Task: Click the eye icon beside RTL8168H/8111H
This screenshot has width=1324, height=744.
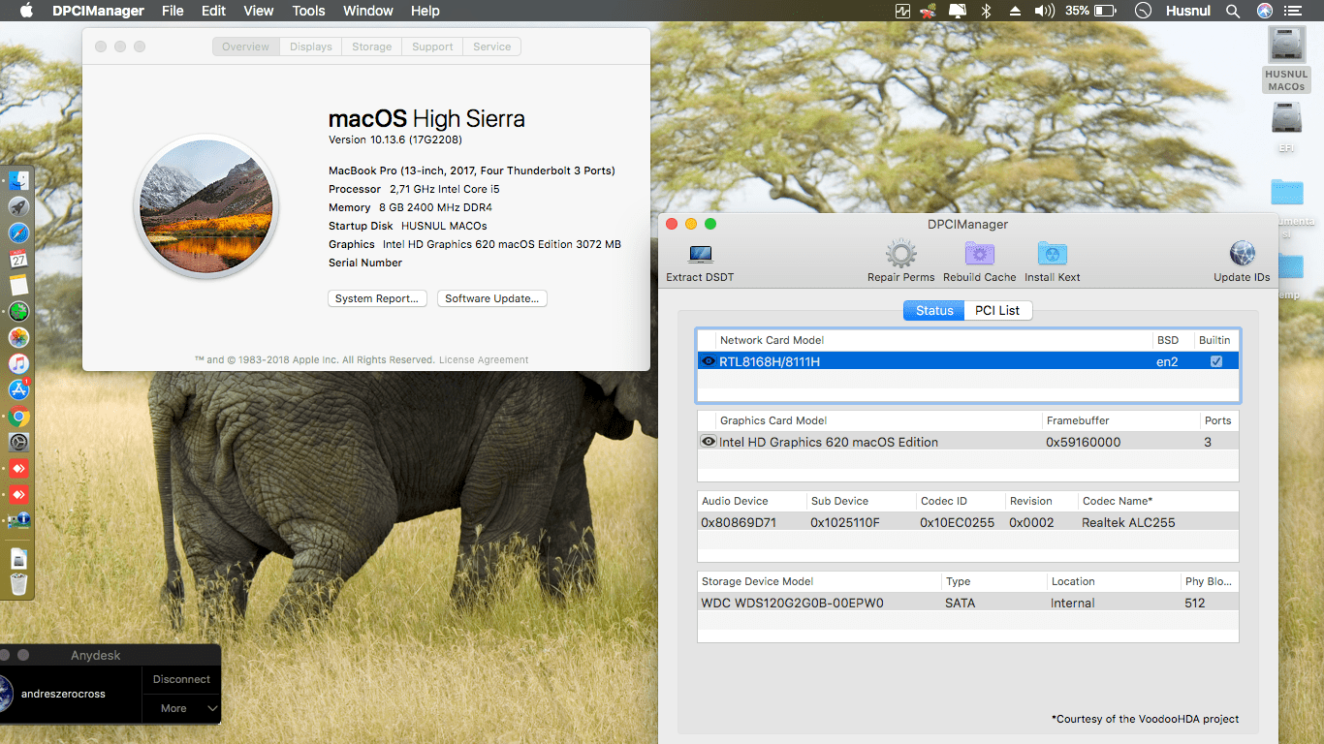Action: click(x=709, y=361)
